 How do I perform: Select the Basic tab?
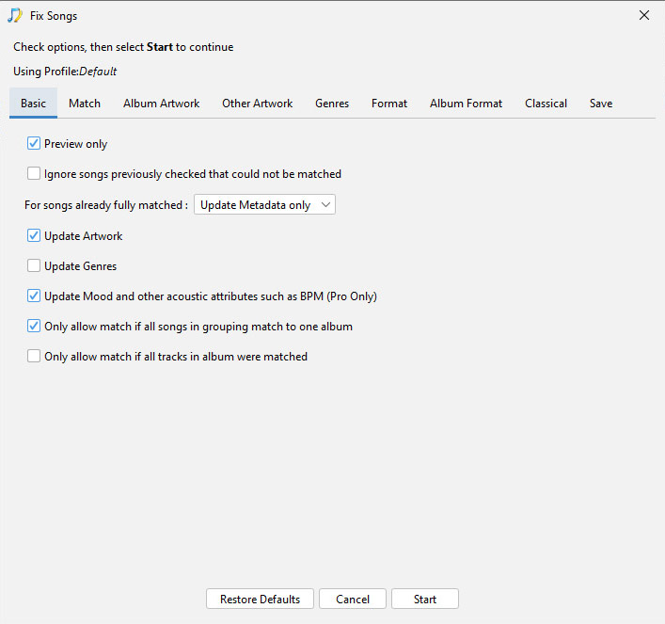tap(33, 104)
